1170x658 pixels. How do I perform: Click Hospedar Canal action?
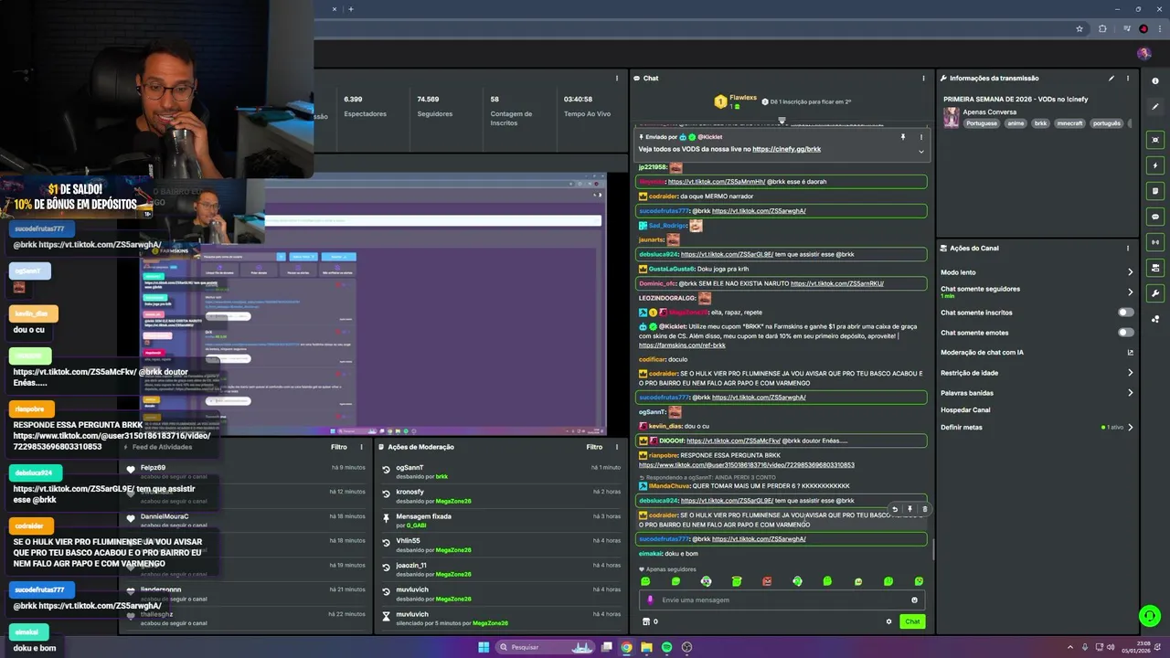pos(965,410)
